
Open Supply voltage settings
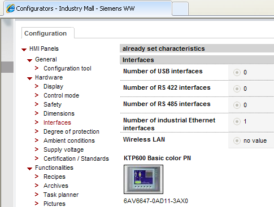pos(64,149)
